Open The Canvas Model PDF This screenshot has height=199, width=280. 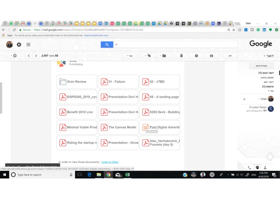(118, 127)
